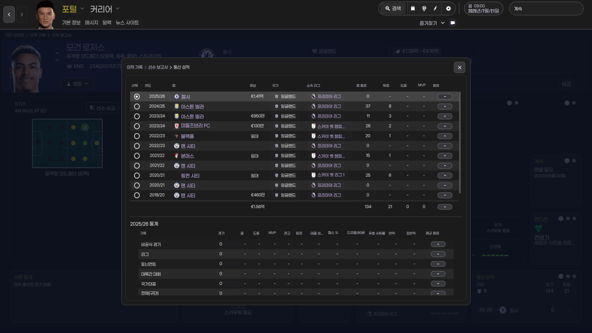Click the manager portrait avatar at top left
The height and width of the screenshot is (333, 592).
(45, 15)
